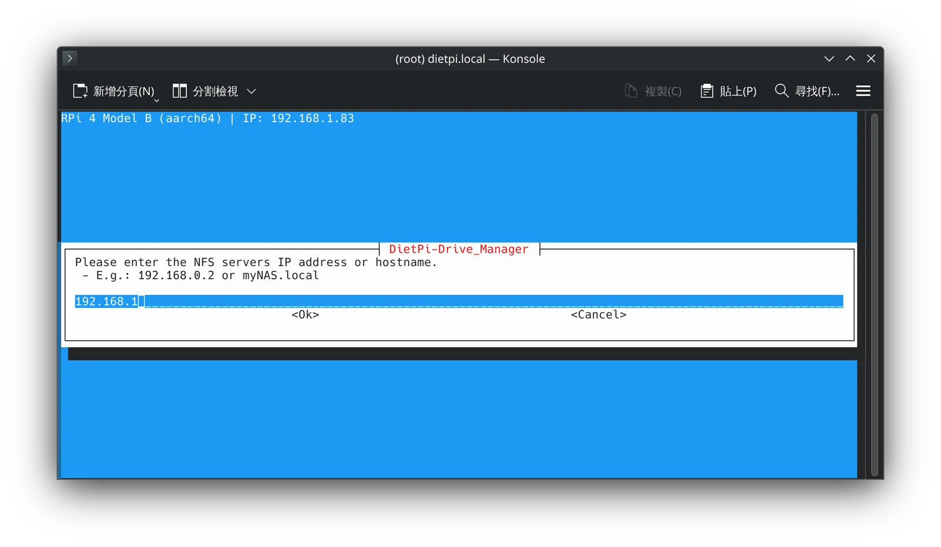Confirm with the <Ok> button
The width and height of the screenshot is (941, 547).
(x=305, y=315)
